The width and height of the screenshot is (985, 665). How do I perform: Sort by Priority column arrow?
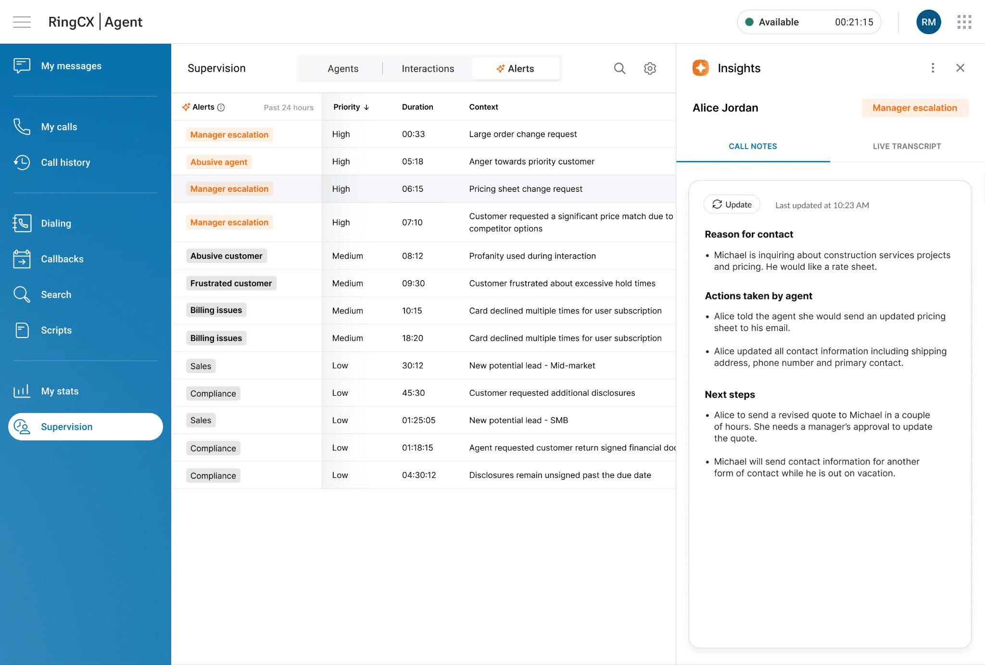point(366,107)
